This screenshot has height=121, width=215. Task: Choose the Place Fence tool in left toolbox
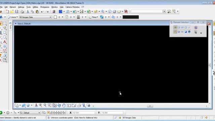tap(4, 24)
